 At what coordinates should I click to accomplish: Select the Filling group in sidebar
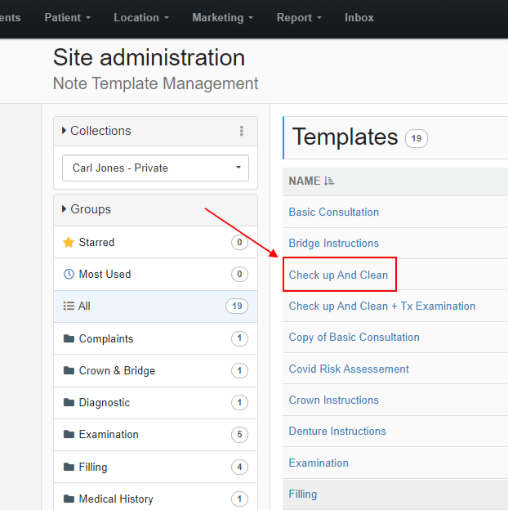tap(155, 467)
